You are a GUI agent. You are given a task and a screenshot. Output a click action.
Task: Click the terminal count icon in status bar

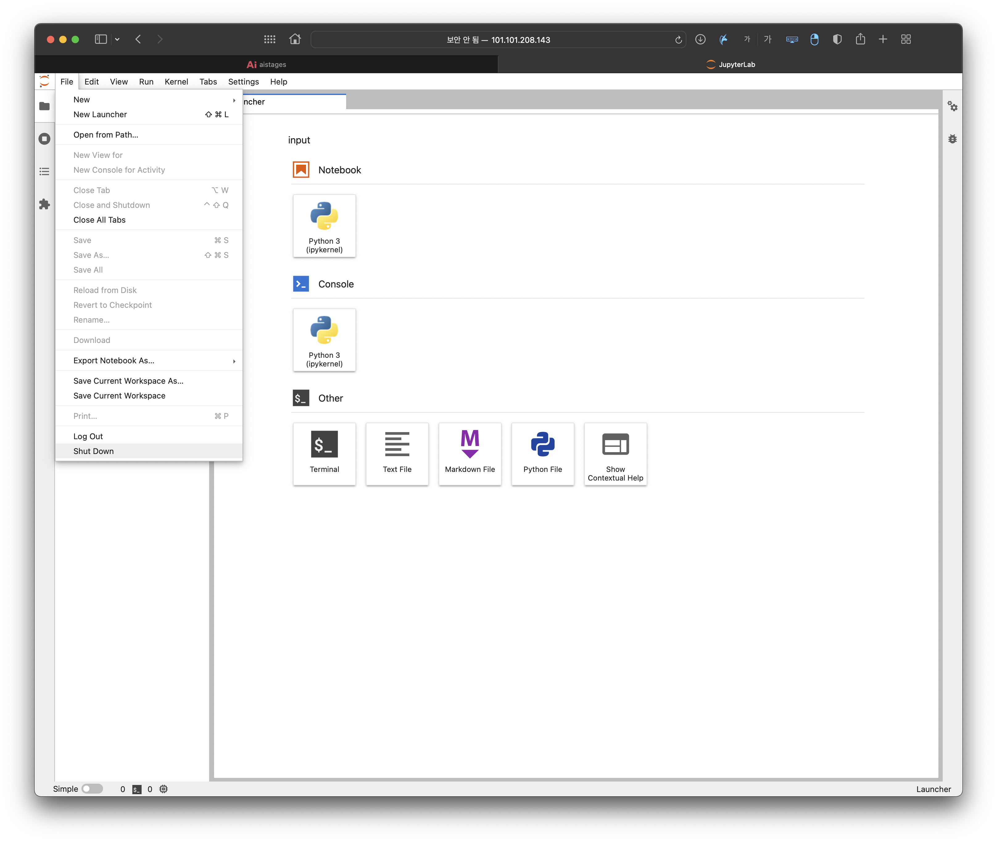(137, 789)
